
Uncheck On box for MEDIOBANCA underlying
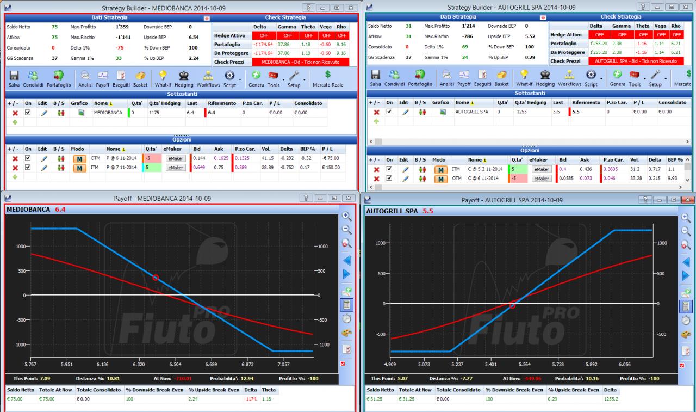click(28, 112)
